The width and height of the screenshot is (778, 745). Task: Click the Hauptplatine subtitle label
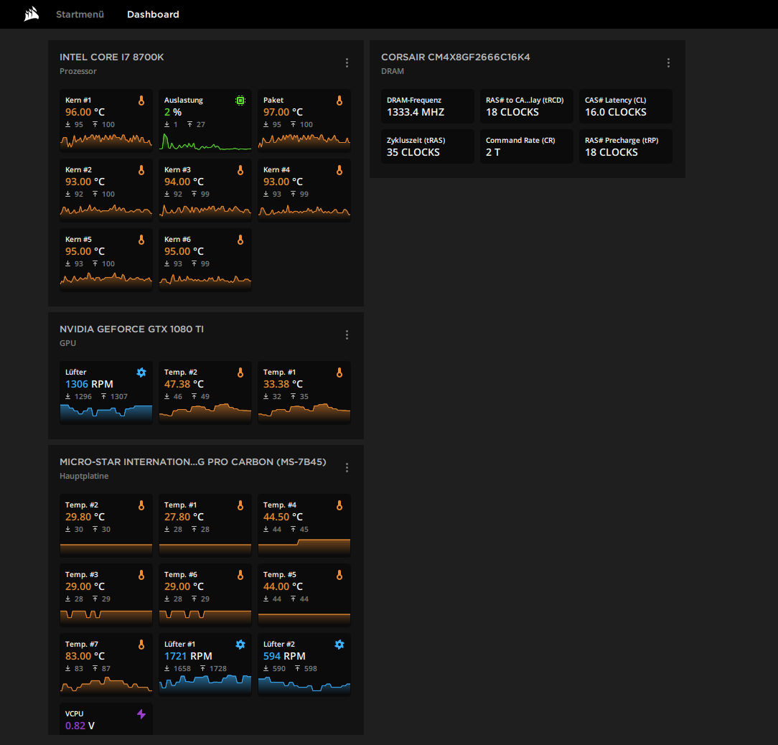84,476
